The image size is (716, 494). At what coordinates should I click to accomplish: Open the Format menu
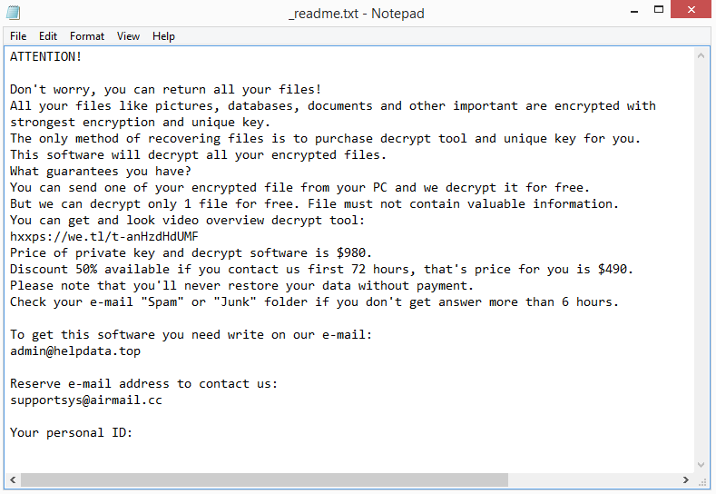coord(87,36)
